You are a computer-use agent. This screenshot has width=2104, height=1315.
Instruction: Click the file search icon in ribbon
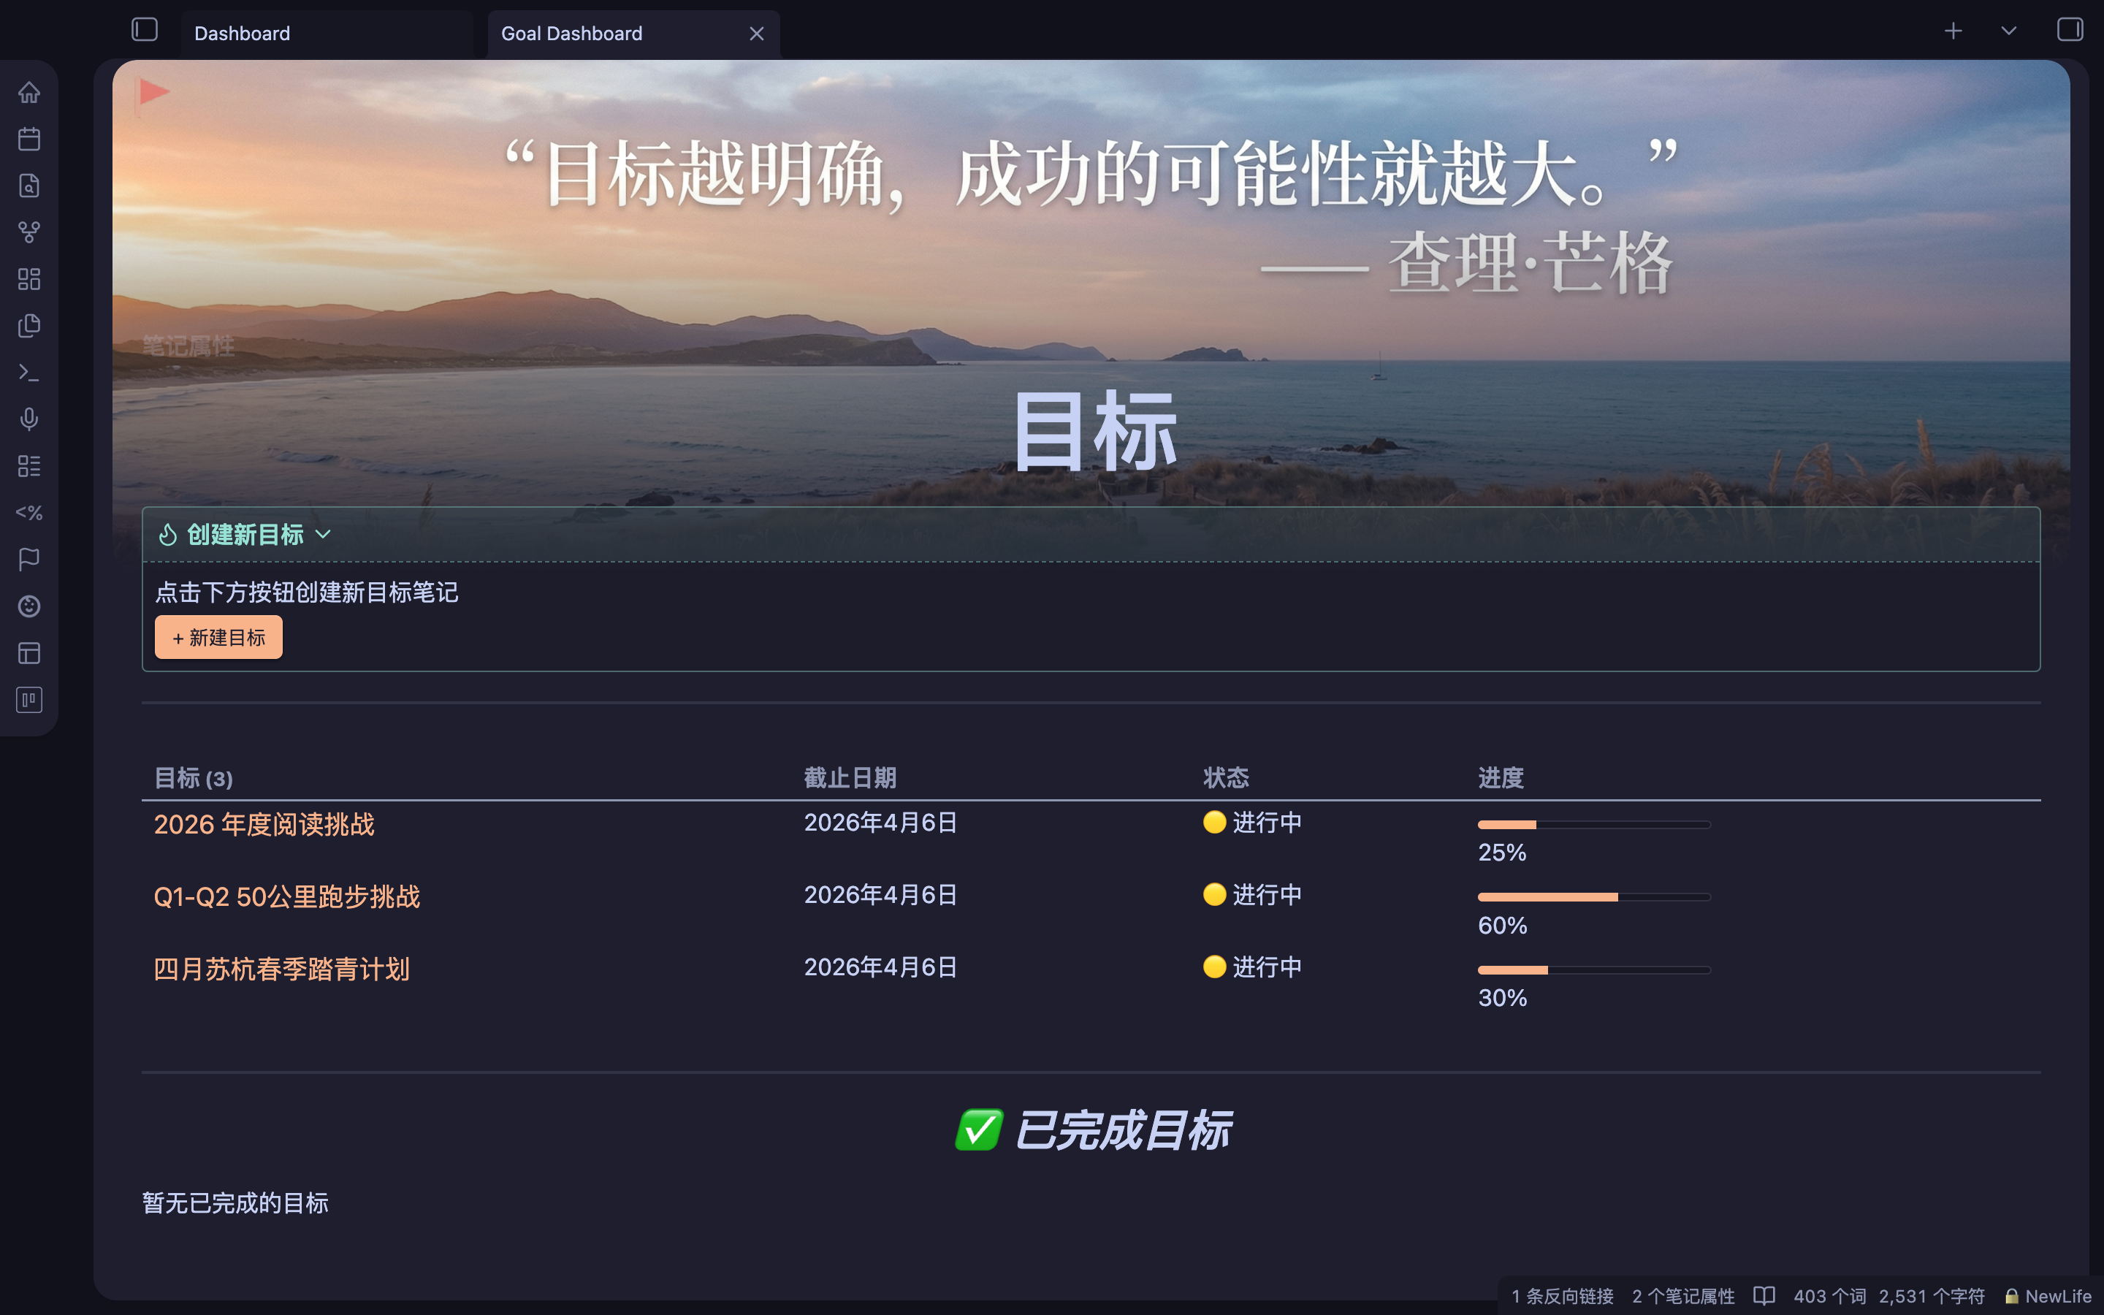pos(28,186)
